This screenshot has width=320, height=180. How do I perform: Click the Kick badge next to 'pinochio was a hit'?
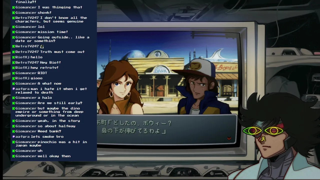coord(14,142)
